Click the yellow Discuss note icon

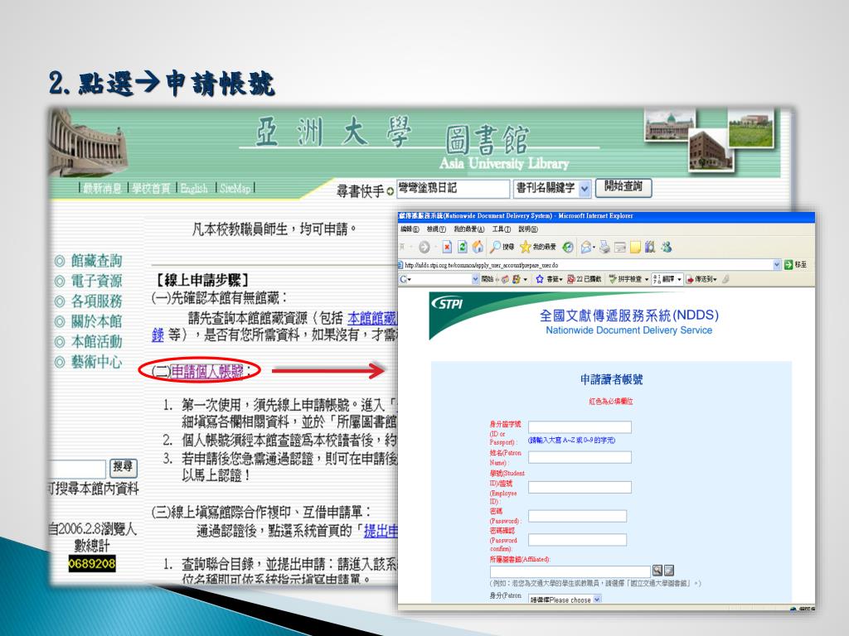635,247
